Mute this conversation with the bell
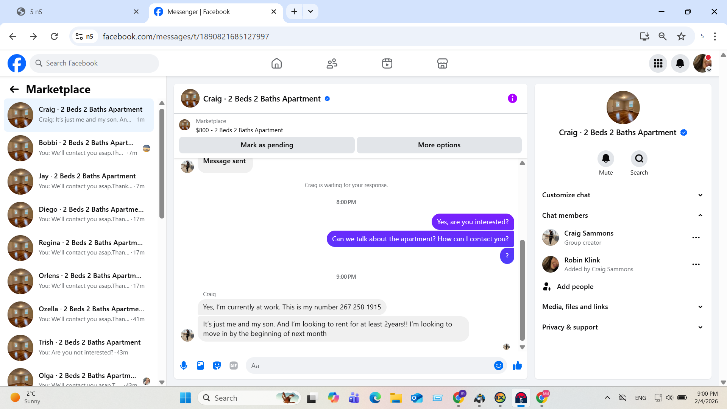The width and height of the screenshot is (727, 409). coord(605,159)
